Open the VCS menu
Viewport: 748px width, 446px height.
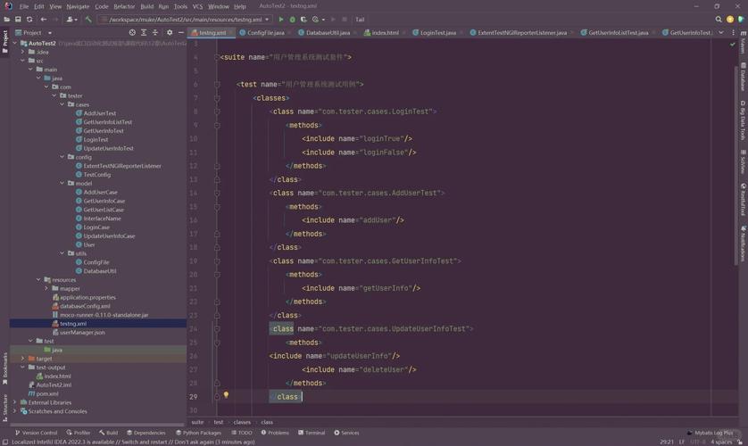pyautogui.click(x=197, y=6)
